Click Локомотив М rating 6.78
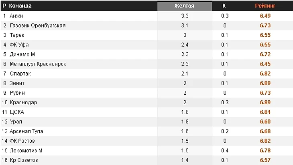 (x=265, y=150)
